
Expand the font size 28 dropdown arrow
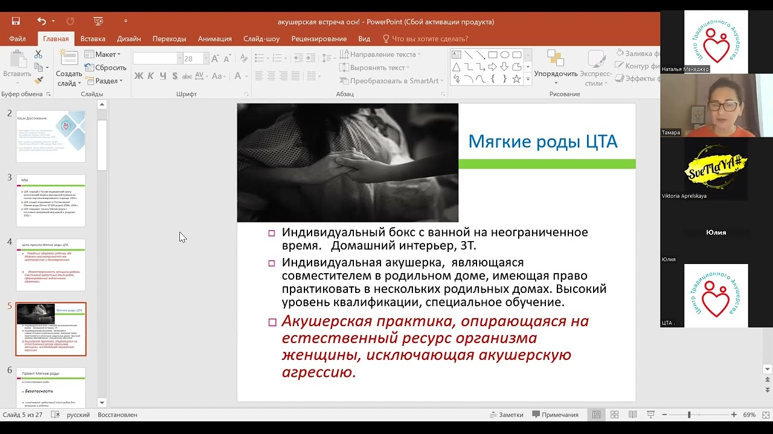pyautogui.click(x=206, y=58)
